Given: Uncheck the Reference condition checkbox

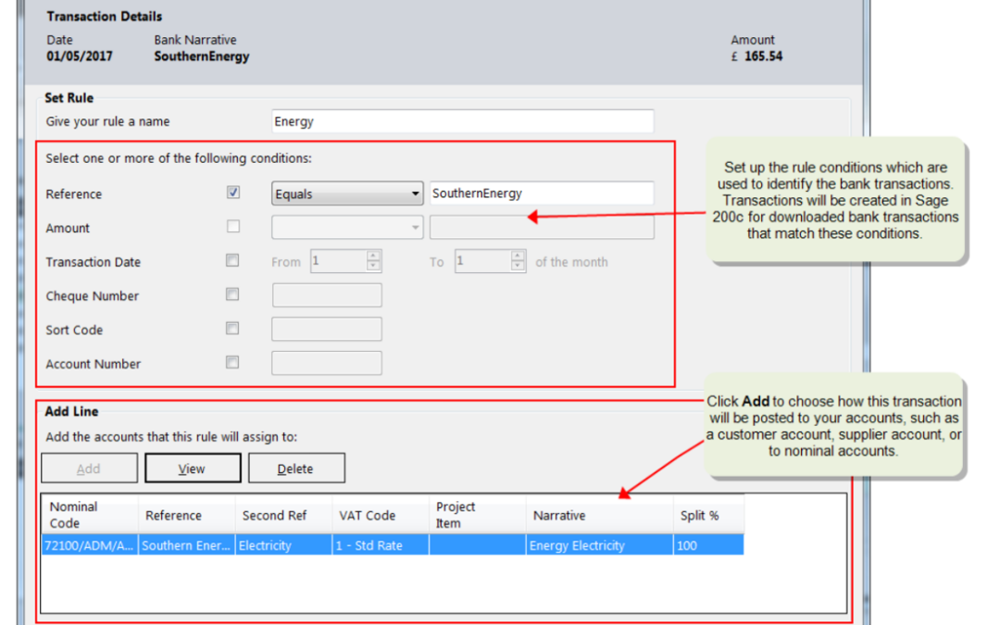Looking at the screenshot, I should click(233, 194).
